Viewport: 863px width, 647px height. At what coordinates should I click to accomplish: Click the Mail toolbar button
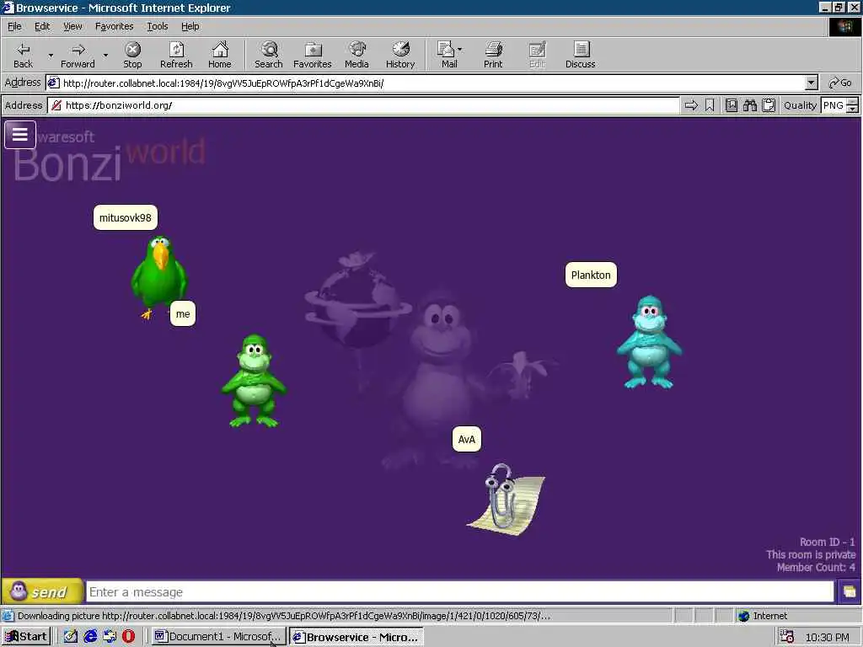(448, 55)
